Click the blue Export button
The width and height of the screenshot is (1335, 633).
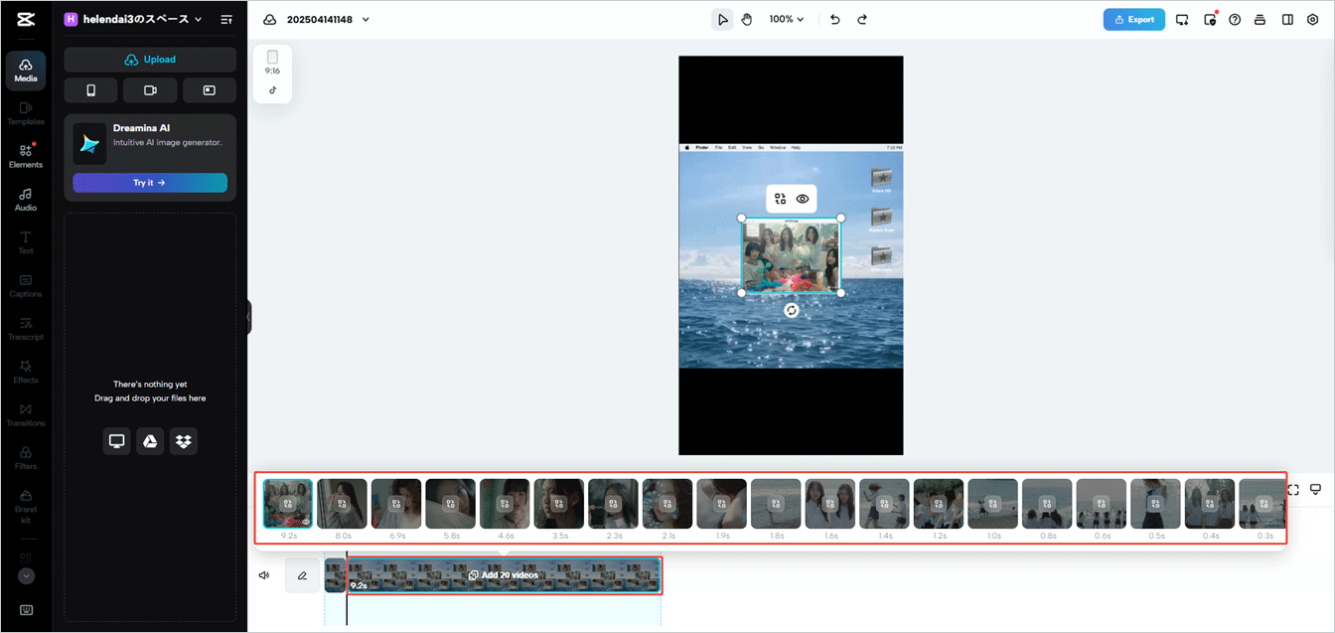1133,19
